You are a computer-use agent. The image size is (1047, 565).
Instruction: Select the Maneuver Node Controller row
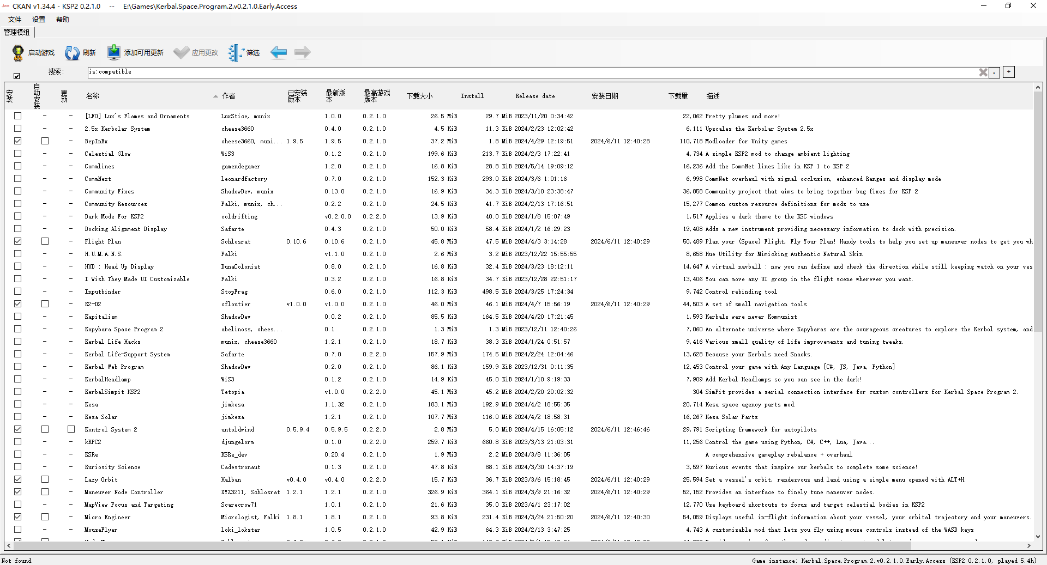(519, 492)
